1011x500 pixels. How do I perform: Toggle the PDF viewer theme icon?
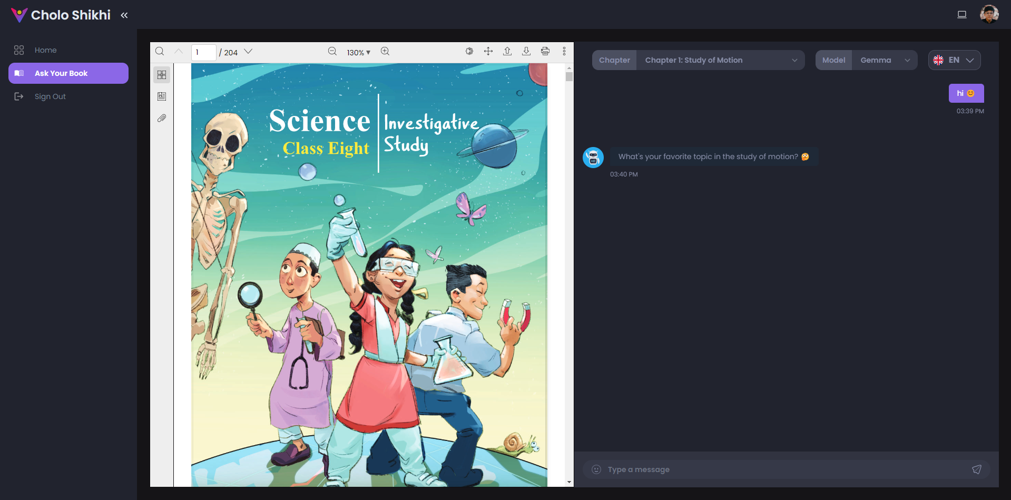point(469,52)
